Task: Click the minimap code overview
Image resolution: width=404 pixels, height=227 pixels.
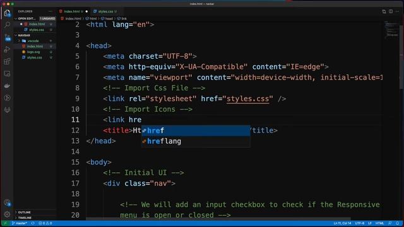Action: click(391, 30)
